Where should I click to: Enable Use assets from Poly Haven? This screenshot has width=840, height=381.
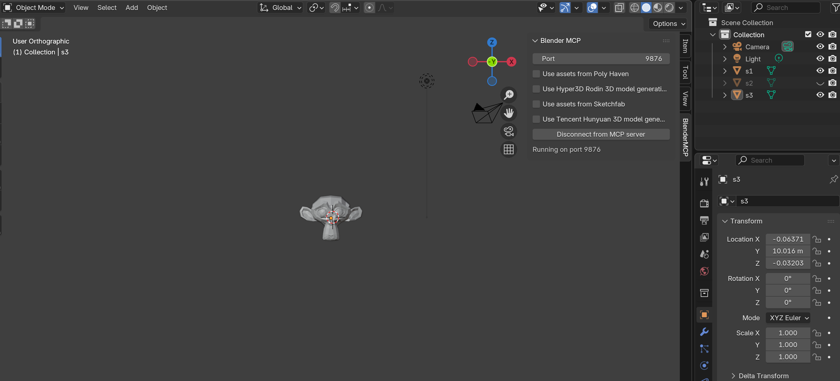536,74
